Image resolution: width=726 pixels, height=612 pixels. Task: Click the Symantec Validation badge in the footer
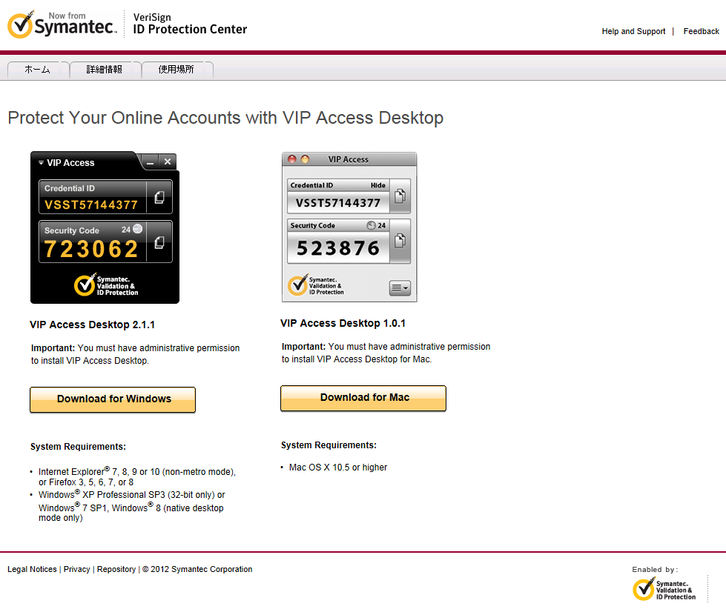click(664, 590)
